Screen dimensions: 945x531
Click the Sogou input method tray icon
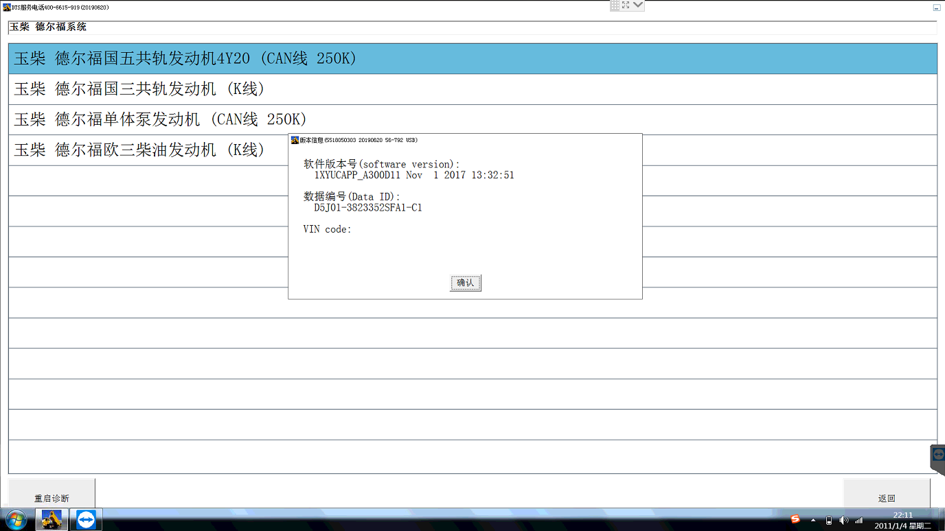point(795,519)
